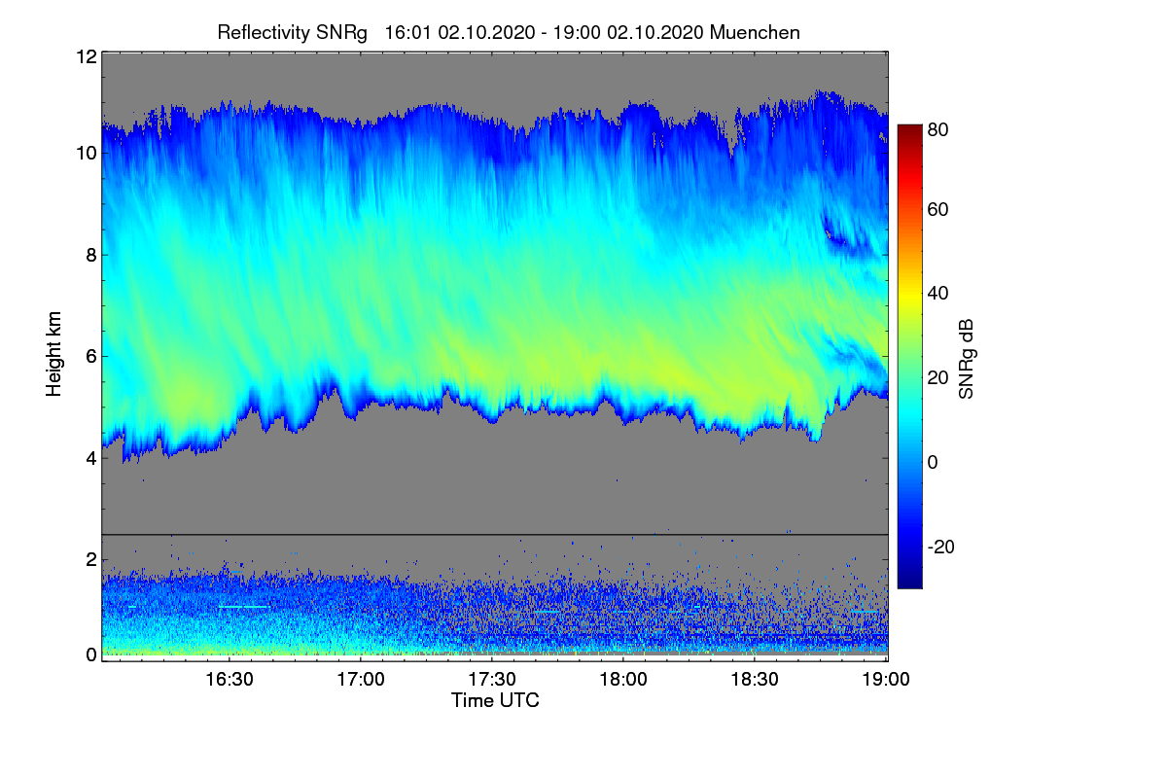Viewport: 1167px width, 778px height.
Task: Click the 18:30 time tick label
Action: tap(755, 680)
